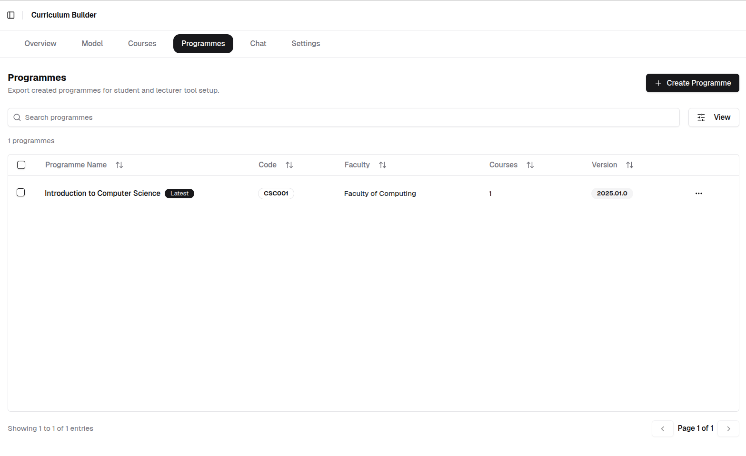The width and height of the screenshot is (746, 456).
Task: Toggle the sidebar panel icon
Action: [11, 15]
